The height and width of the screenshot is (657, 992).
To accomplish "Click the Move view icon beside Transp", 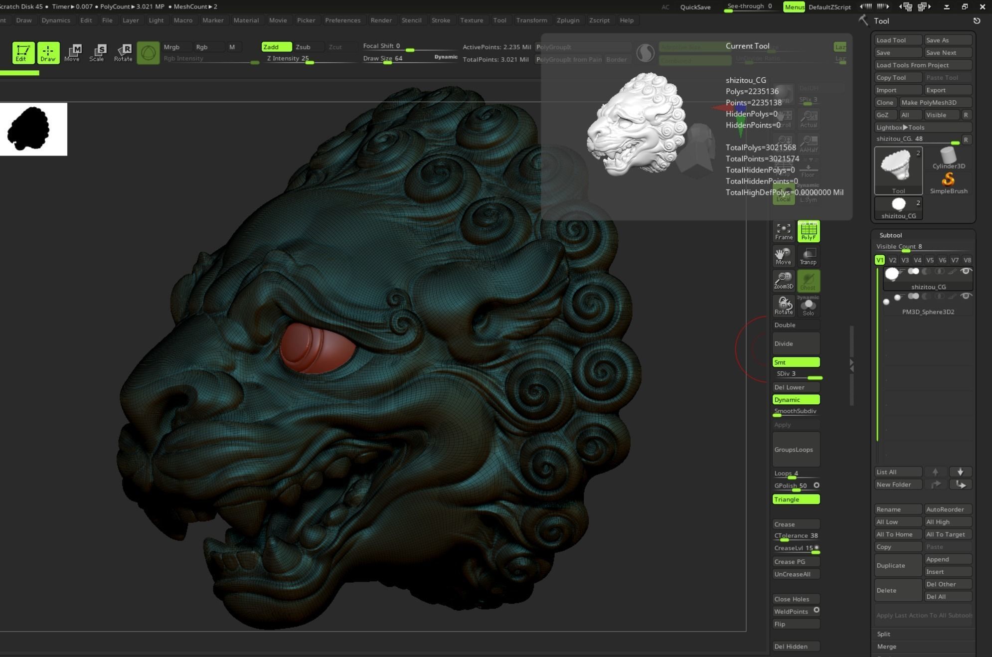I will (x=784, y=256).
